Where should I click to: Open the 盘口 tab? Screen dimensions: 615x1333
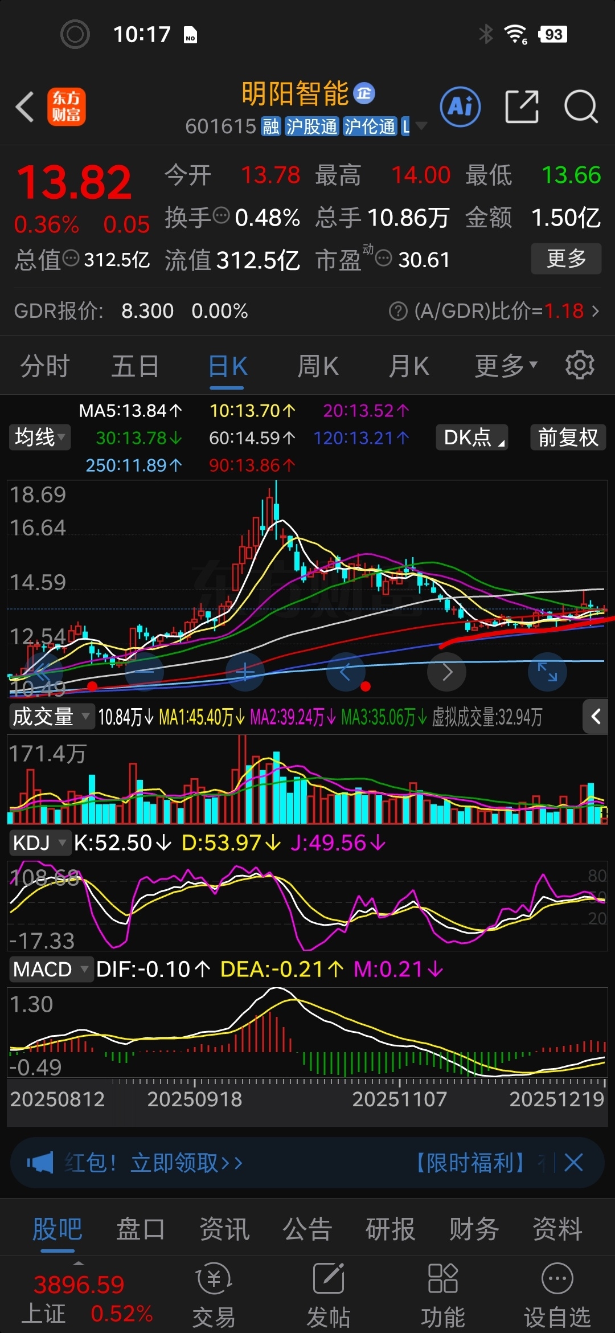[141, 1229]
